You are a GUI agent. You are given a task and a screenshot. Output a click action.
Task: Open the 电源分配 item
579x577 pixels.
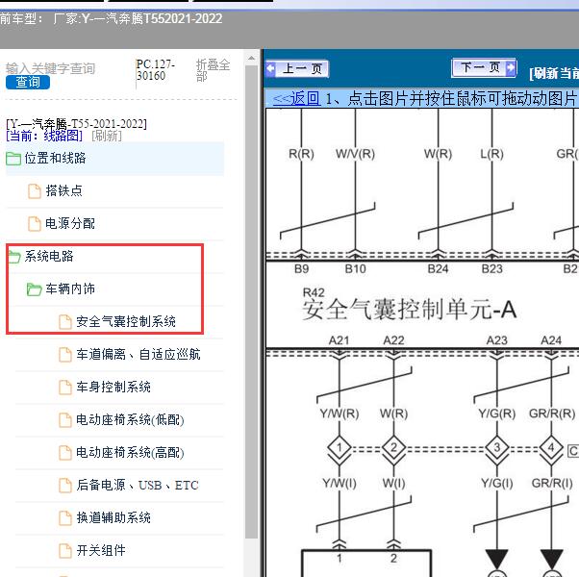(70, 223)
